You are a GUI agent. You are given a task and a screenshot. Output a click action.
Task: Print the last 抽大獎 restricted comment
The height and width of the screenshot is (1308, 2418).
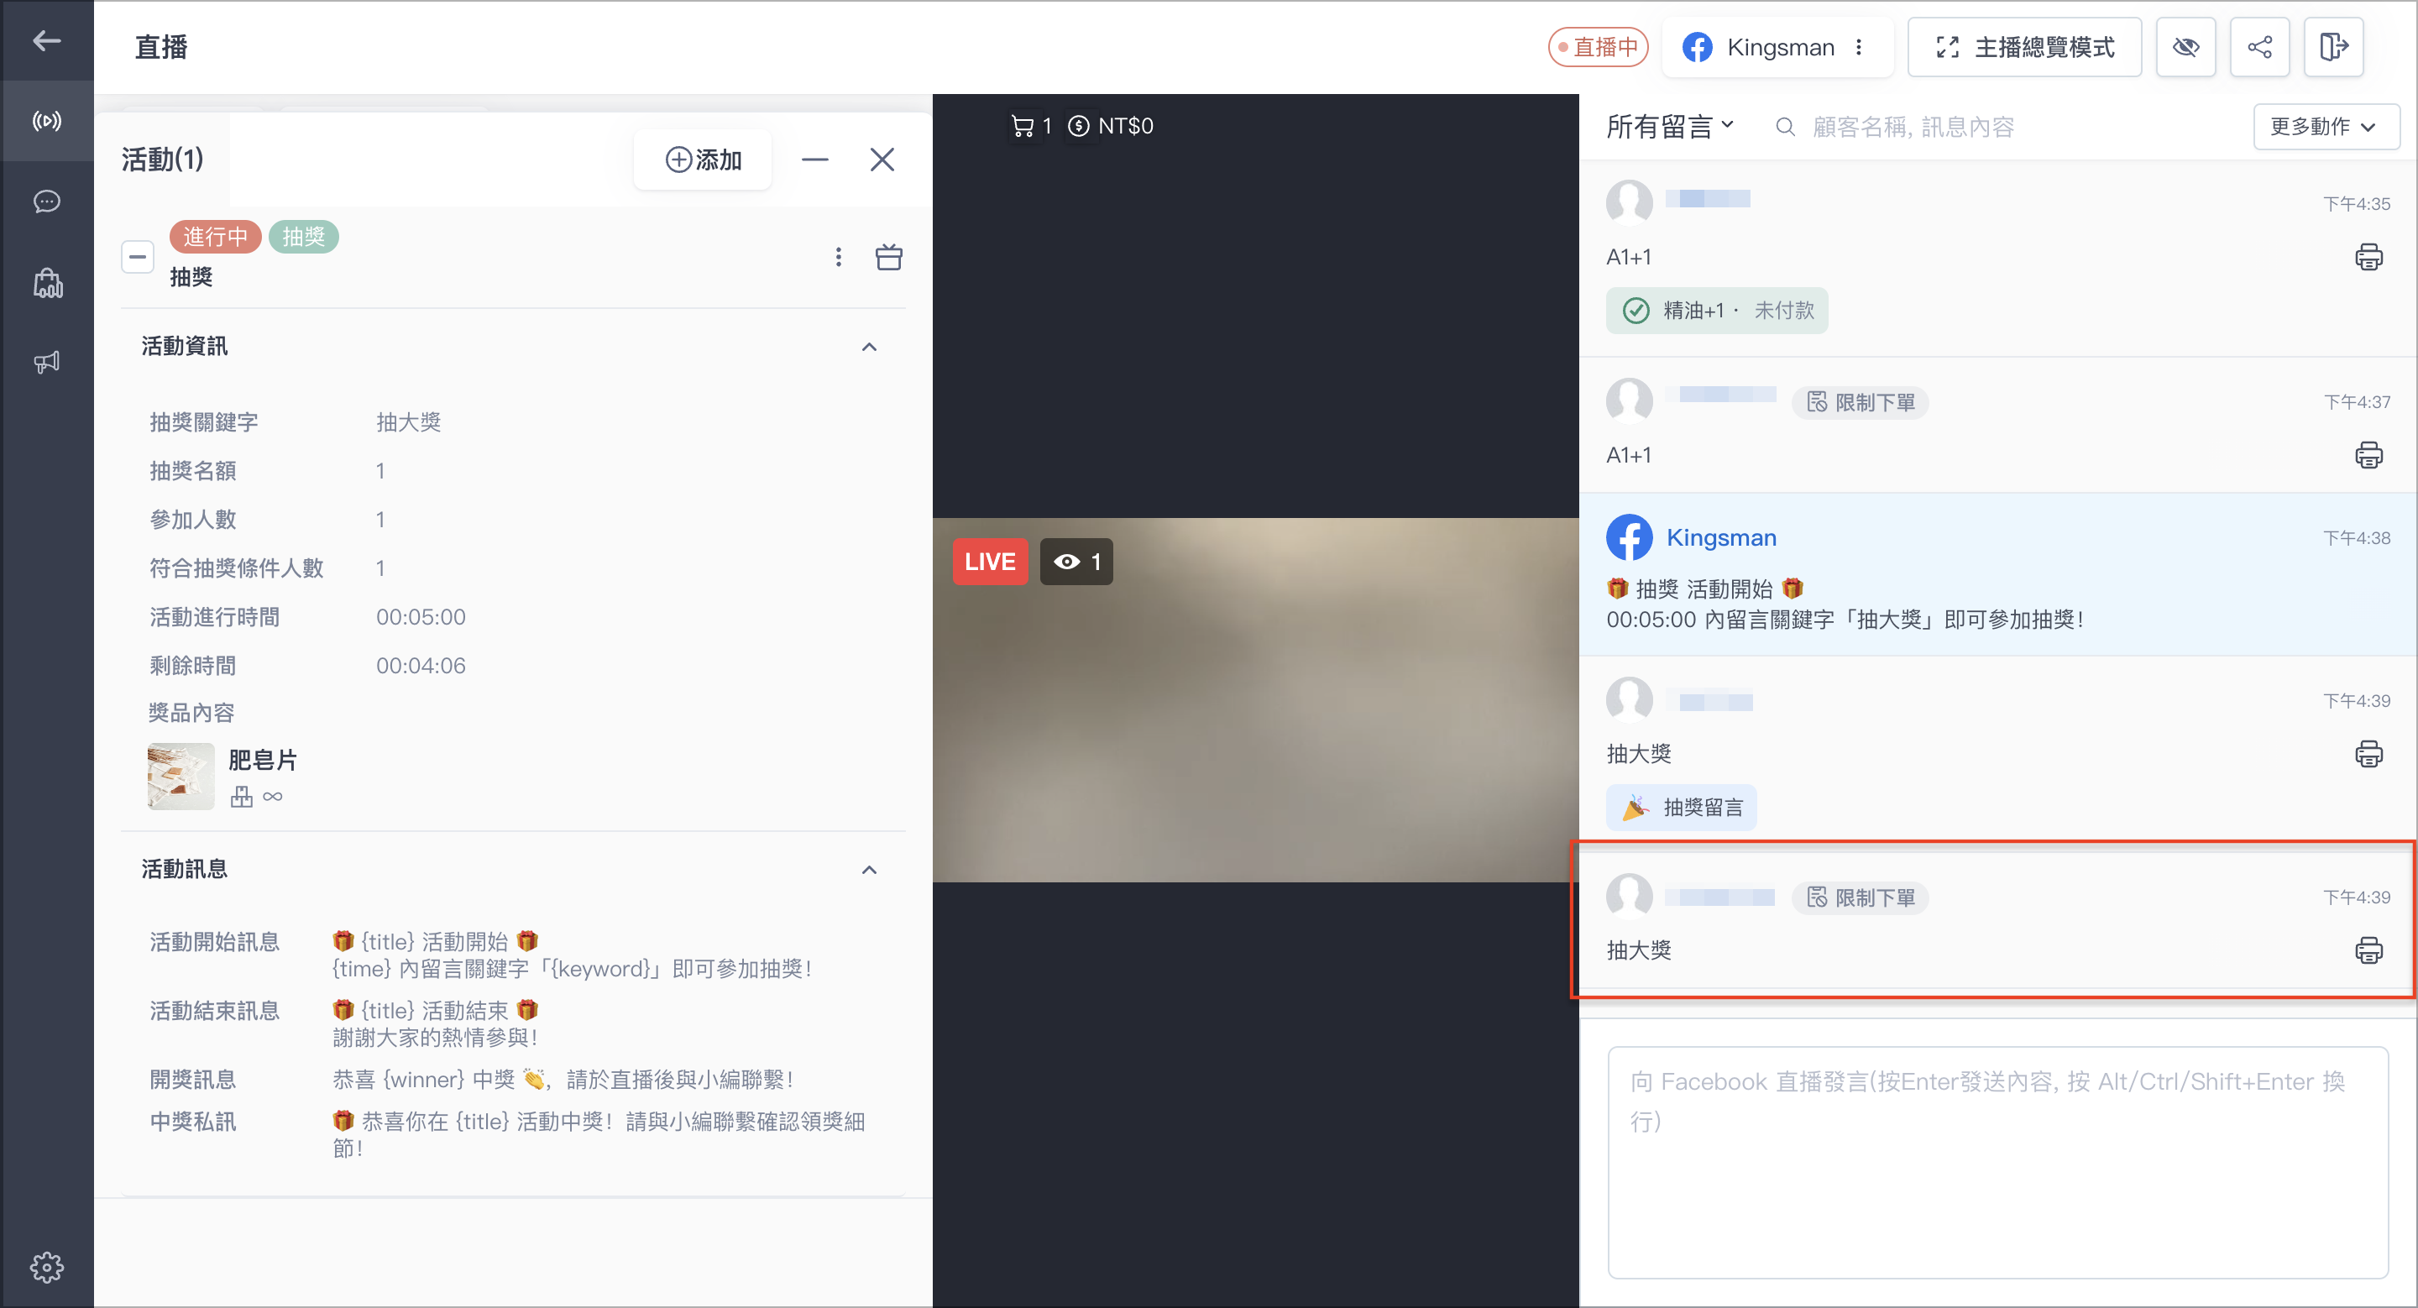[2368, 950]
